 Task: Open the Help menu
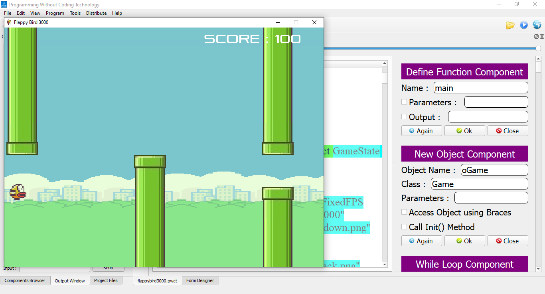tap(117, 13)
